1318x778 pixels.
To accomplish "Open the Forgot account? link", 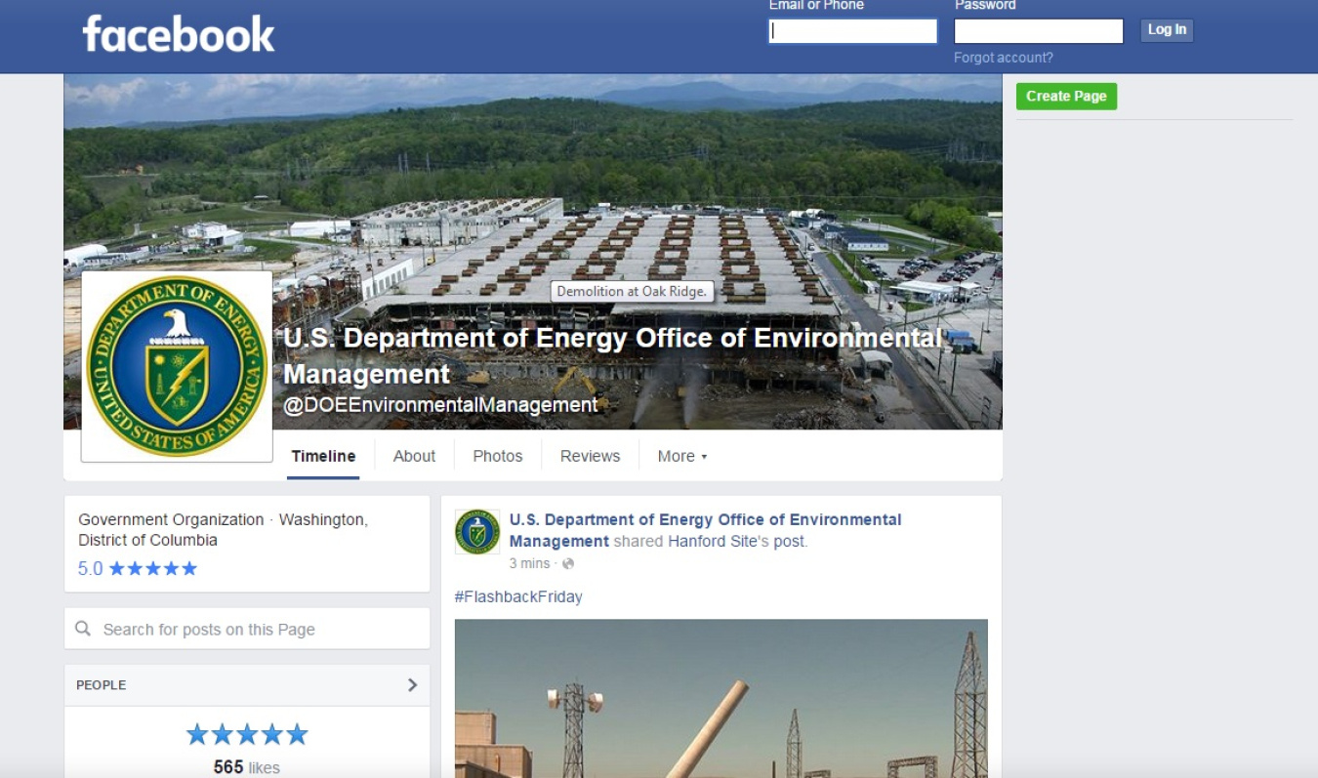I will click(x=1003, y=58).
